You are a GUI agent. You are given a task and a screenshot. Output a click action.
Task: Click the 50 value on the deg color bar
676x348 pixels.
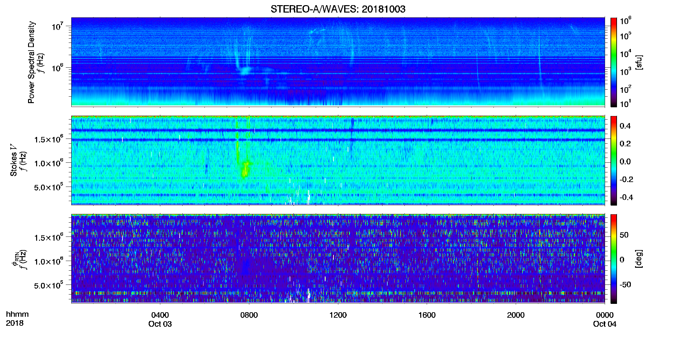624,235
